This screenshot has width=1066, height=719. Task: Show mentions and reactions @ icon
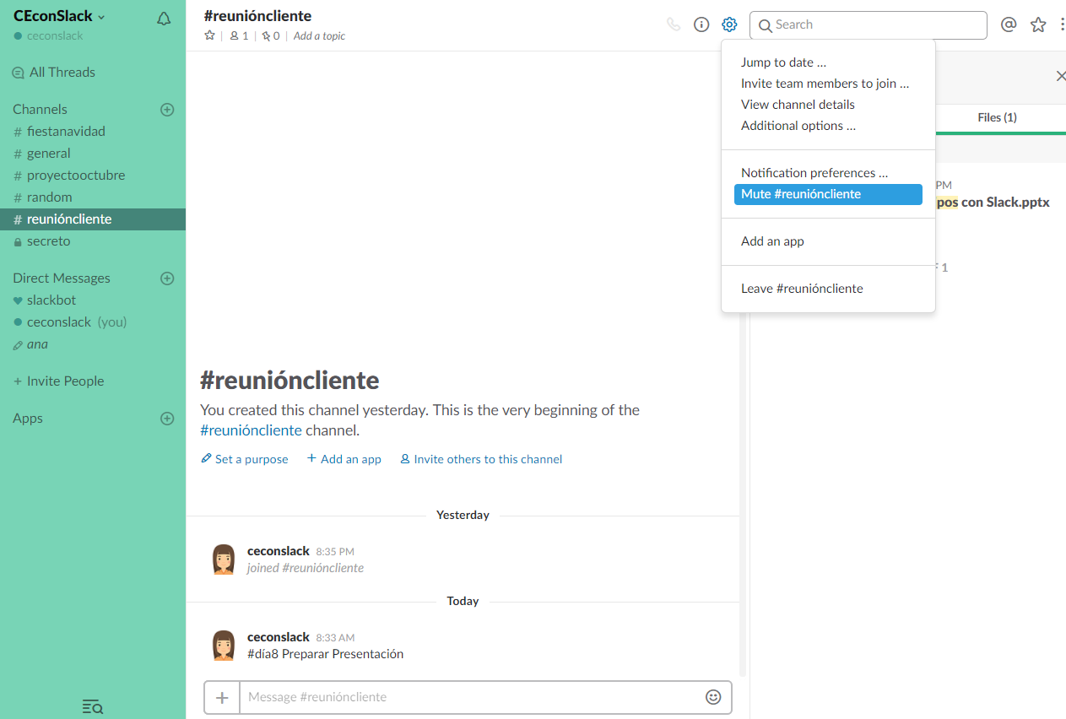pyautogui.click(x=1009, y=24)
